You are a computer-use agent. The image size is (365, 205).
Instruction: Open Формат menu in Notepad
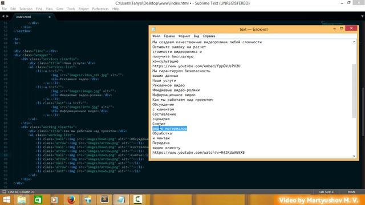coord(184,36)
